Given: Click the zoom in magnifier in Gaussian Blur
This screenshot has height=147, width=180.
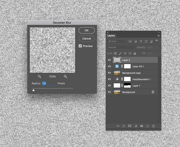Looking at the screenshot, I should click(x=65, y=77).
